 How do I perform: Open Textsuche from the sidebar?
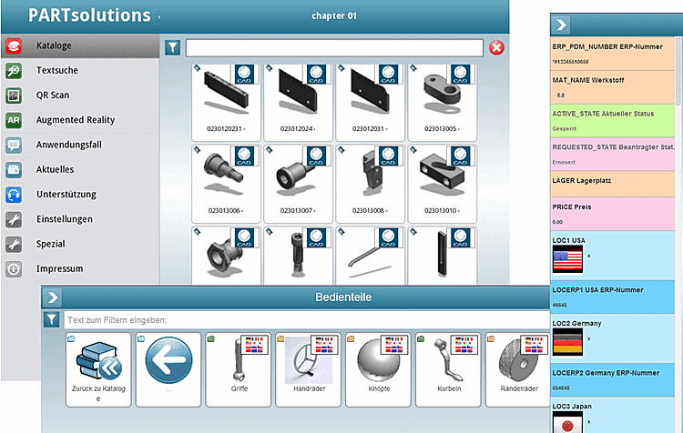click(x=80, y=70)
